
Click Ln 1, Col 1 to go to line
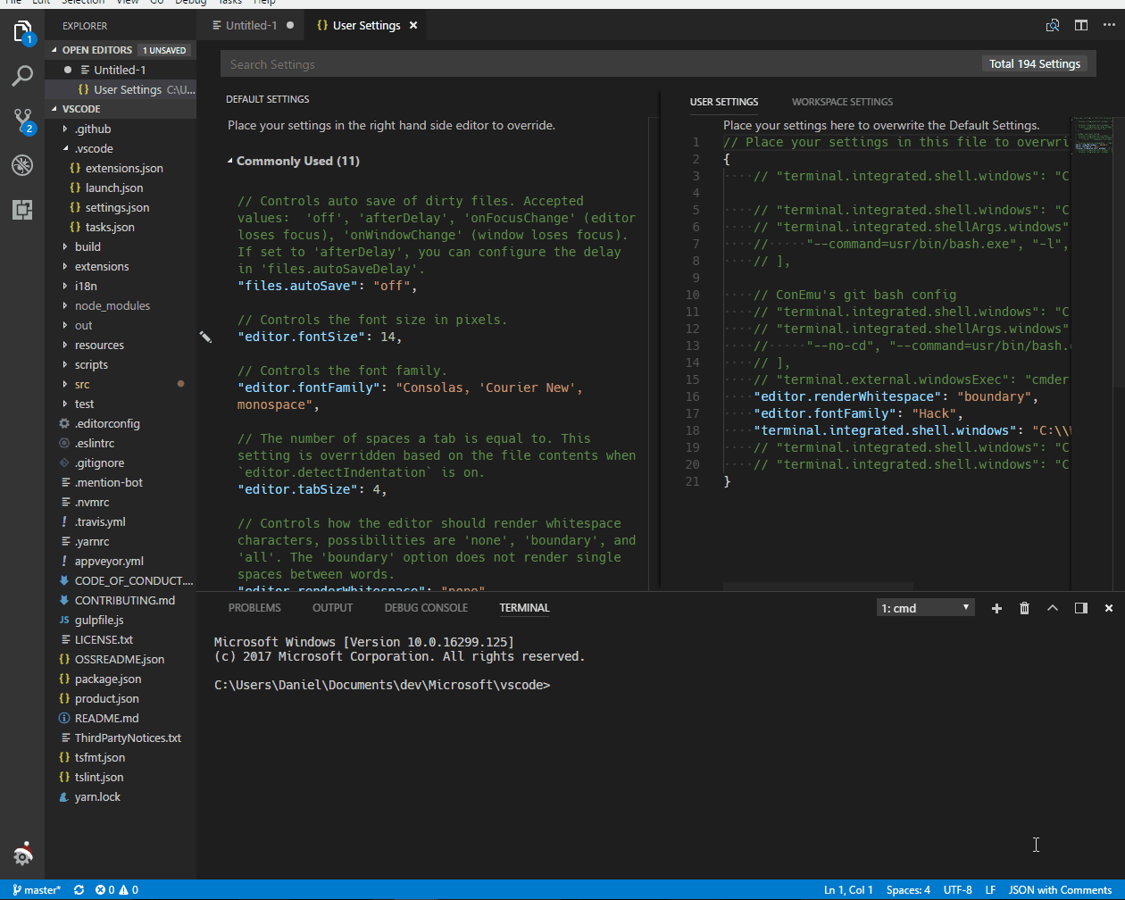pos(847,889)
